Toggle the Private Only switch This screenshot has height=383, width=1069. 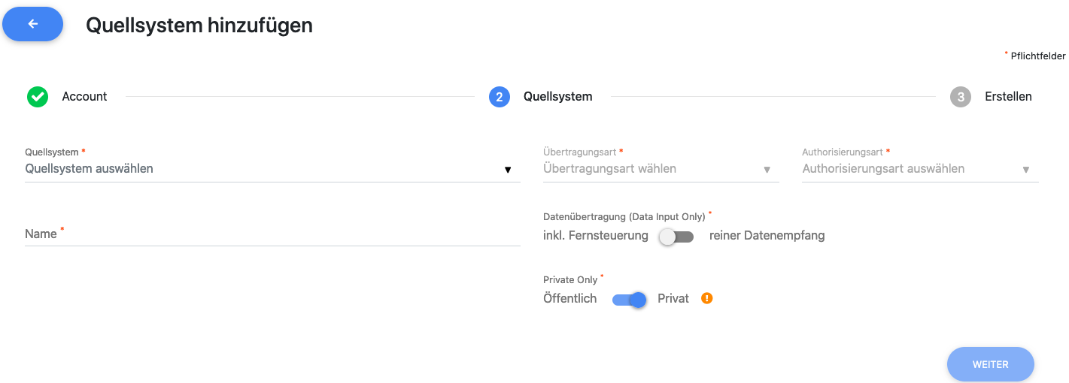tap(630, 300)
